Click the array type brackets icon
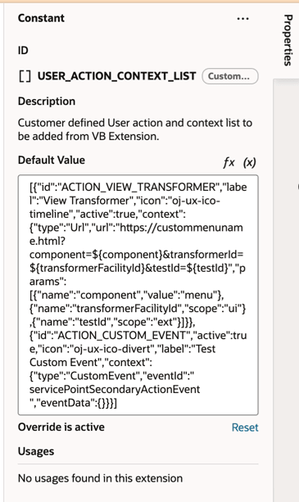Viewport: 299px width, 502px height. click(x=25, y=76)
